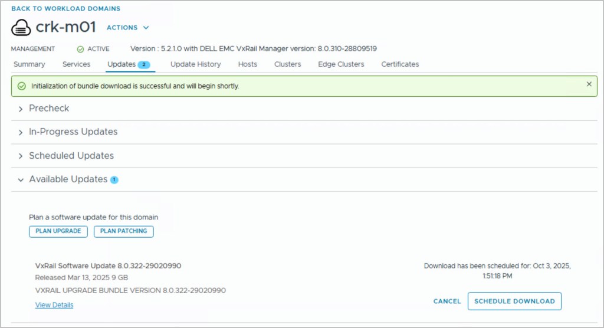
Task: Click the Available Updates count badge
Action: tap(114, 180)
